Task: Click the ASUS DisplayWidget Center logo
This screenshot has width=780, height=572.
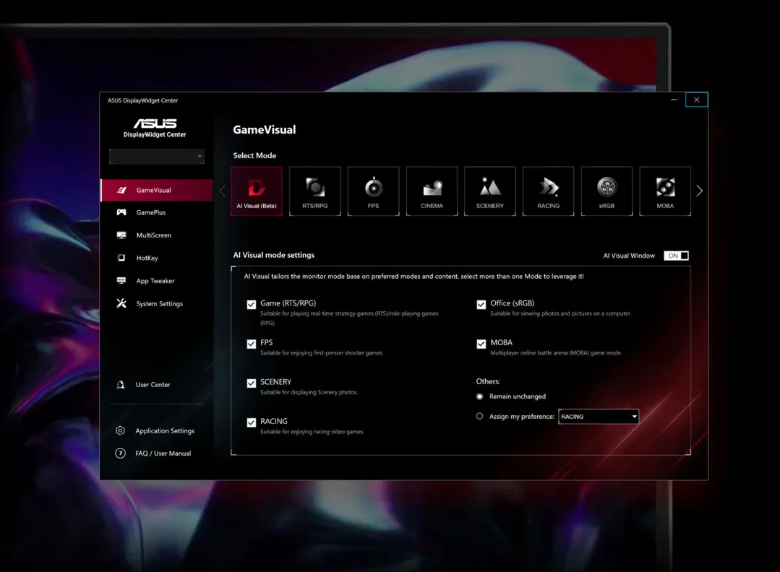Action: pyautogui.click(x=155, y=128)
